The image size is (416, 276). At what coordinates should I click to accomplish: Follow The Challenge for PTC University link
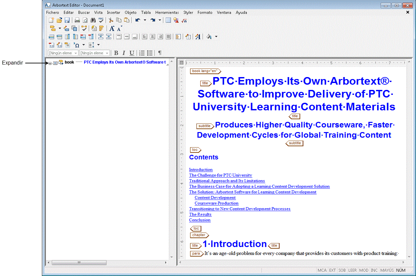221,175
